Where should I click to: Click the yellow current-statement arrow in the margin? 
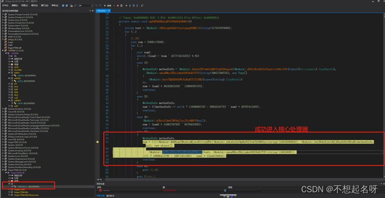pos(98,142)
